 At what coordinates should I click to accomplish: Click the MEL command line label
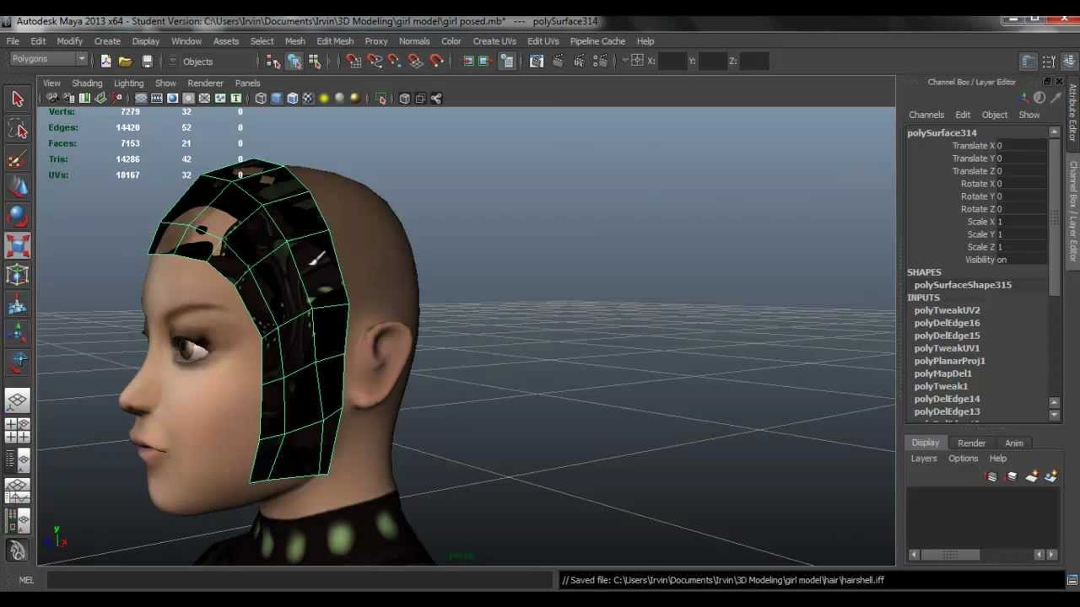click(x=26, y=580)
